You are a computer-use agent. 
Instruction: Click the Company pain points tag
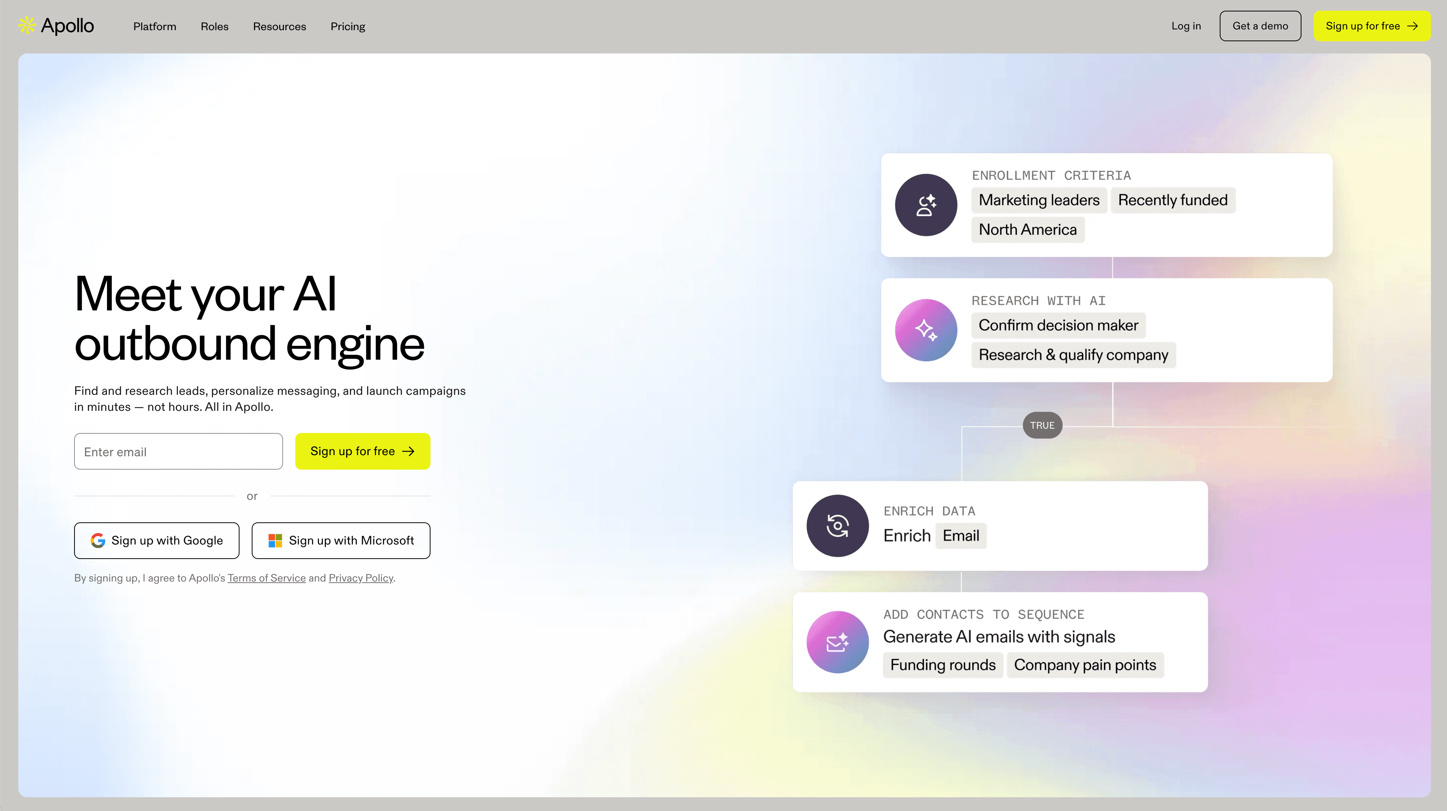tap(1085, 665)
